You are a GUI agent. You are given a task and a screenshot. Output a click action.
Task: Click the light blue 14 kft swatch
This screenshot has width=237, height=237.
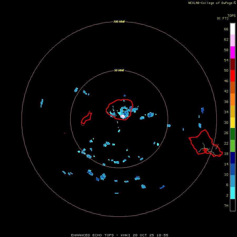click(x=233, y=181)
